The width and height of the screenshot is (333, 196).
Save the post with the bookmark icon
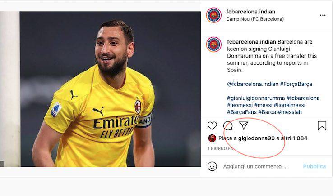322,126
